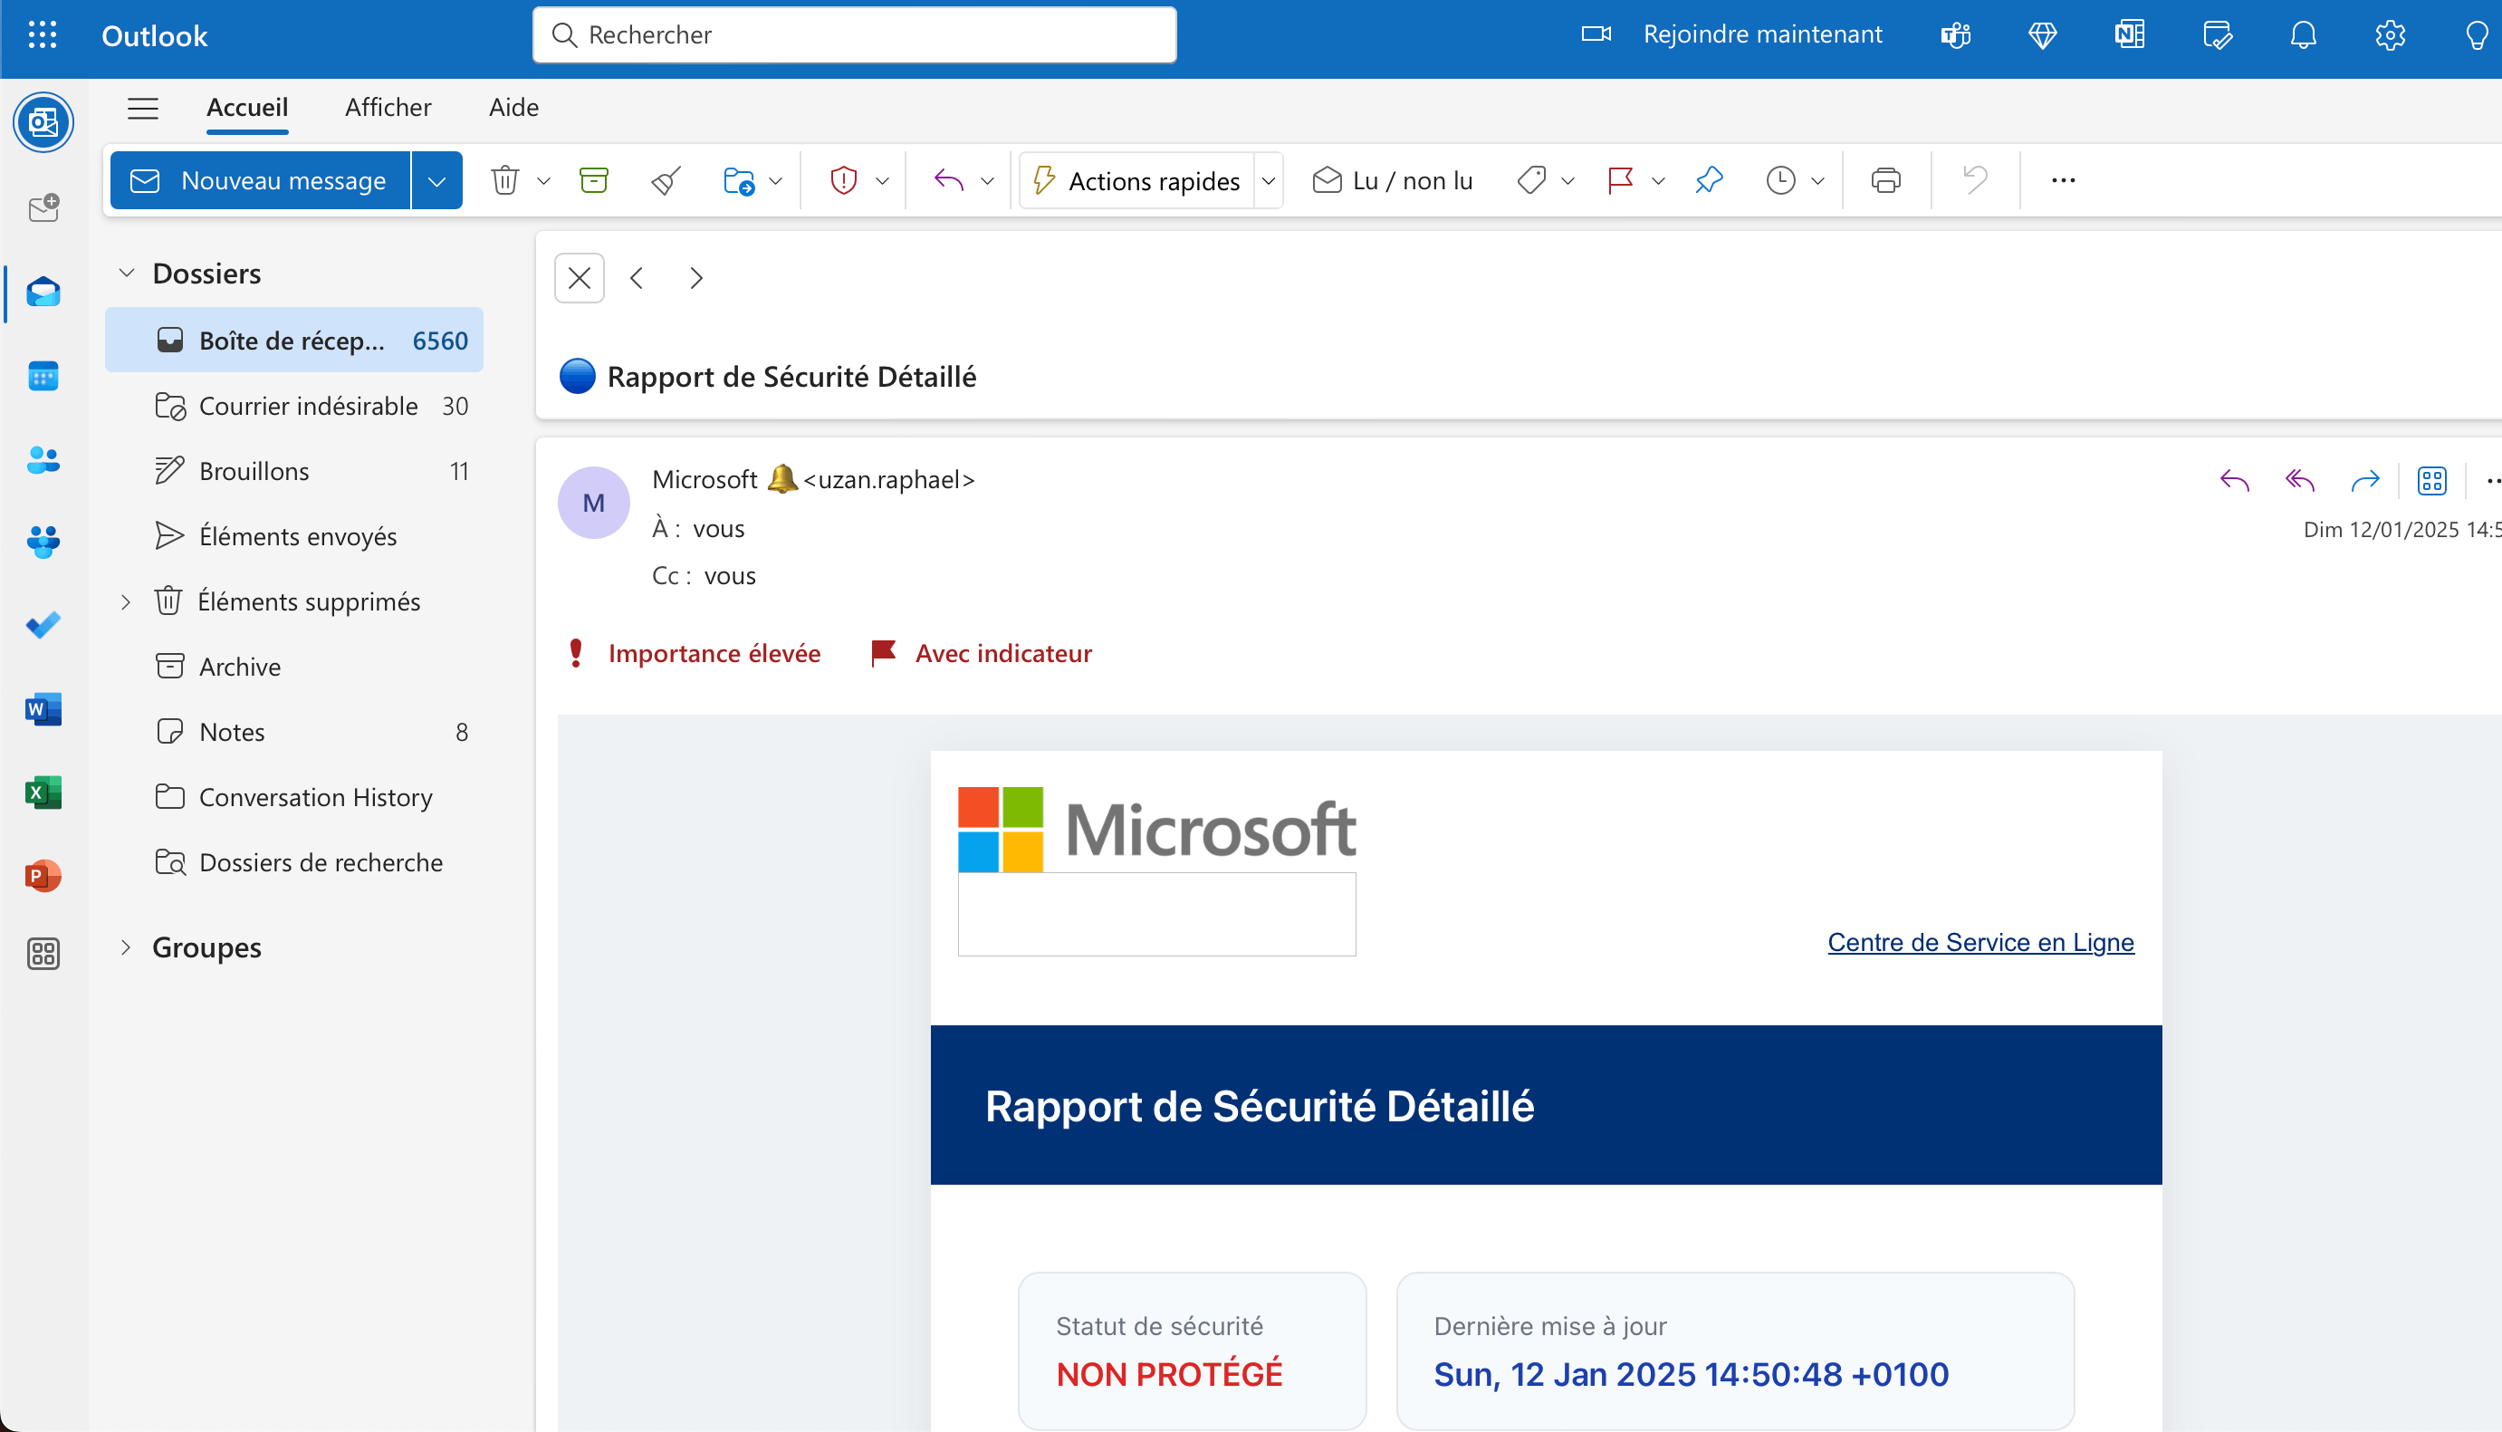Toggle Lu / non lu status

pos(1393,180)
